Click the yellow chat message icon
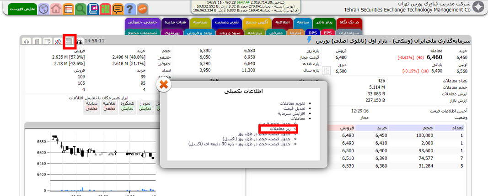 tap(118, 9)
